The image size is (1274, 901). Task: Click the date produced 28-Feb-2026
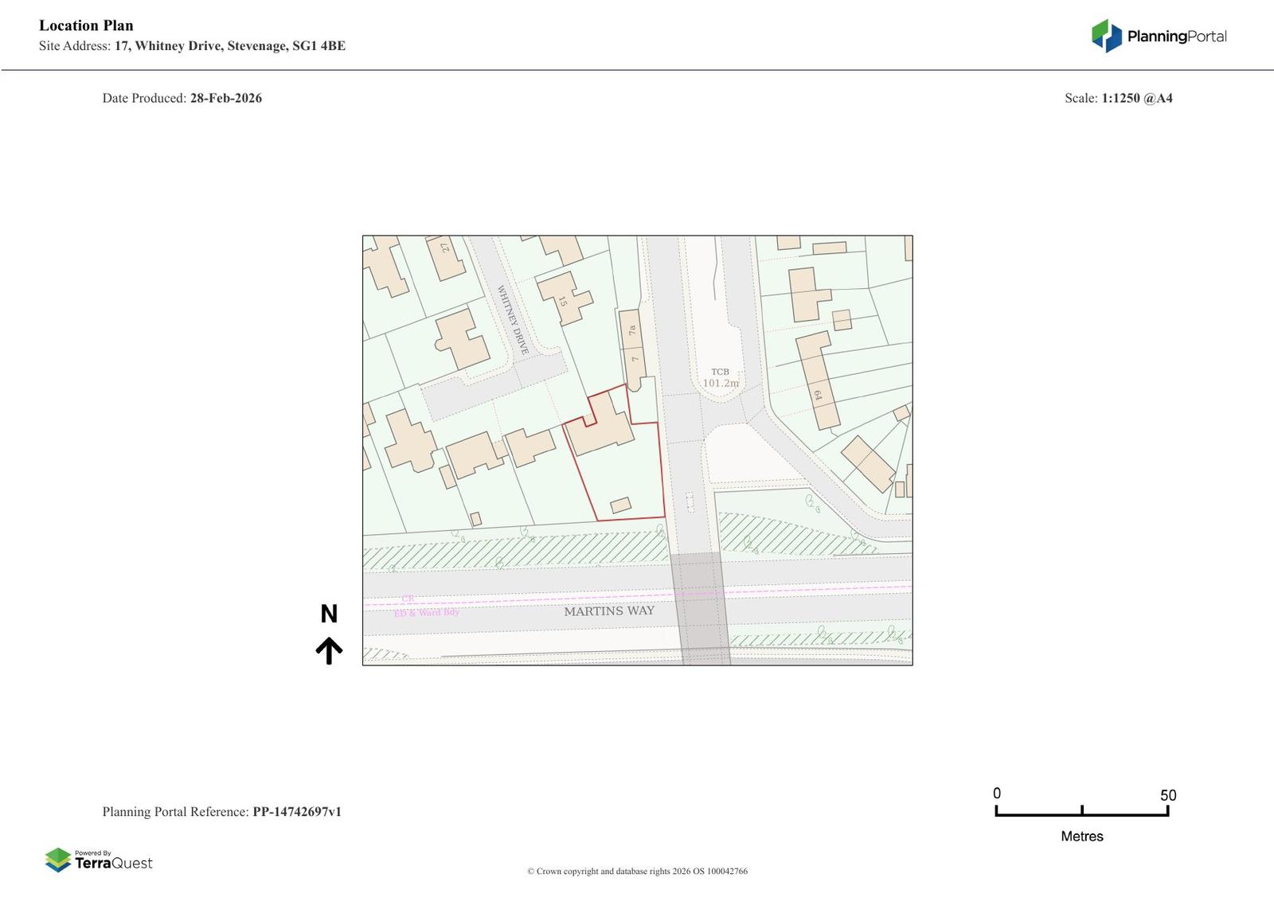click(x=225, y=98)
